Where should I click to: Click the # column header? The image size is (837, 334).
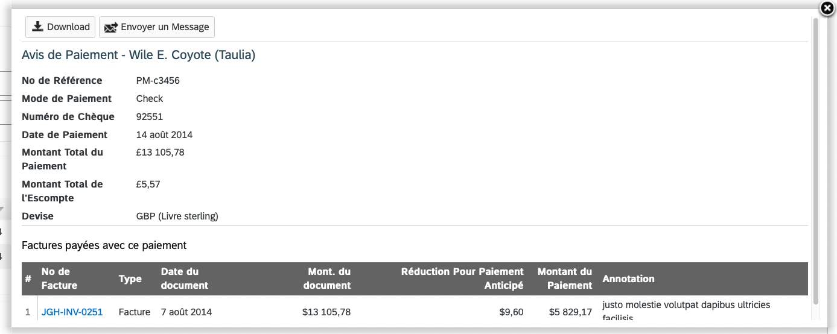point(28,279)
